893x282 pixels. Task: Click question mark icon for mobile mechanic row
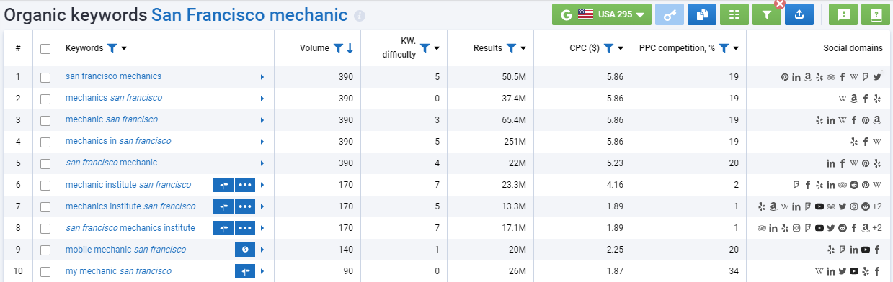pyautogui.click(x=245, y=250)
